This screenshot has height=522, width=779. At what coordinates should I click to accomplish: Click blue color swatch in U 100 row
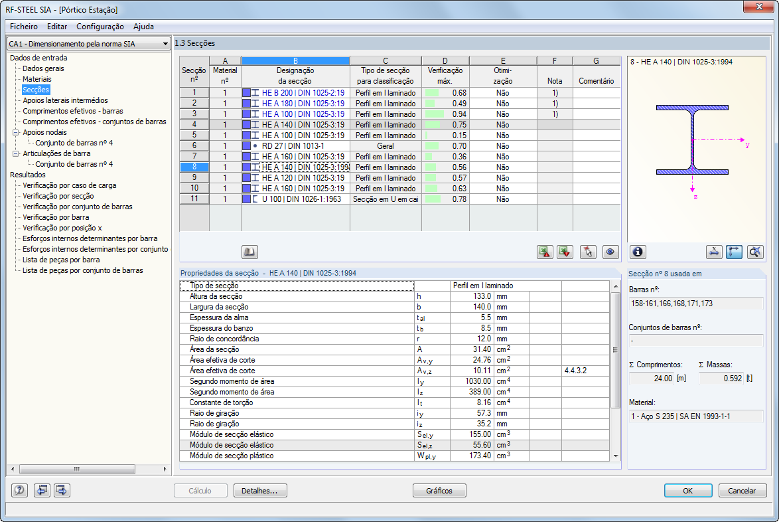[246, 199]
